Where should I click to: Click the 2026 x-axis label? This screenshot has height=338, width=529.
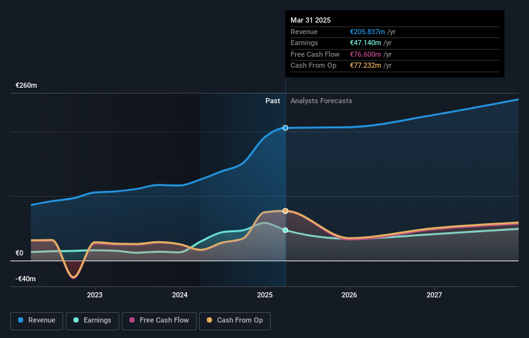[349, 295]
